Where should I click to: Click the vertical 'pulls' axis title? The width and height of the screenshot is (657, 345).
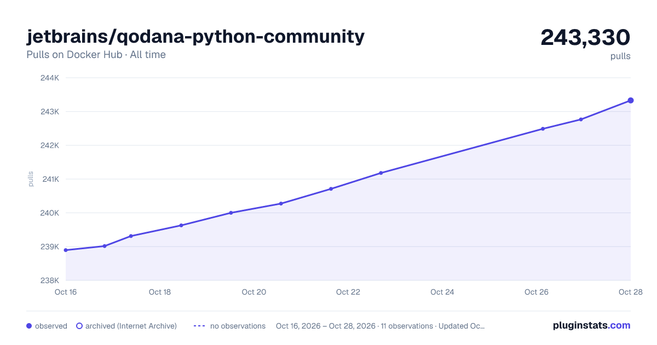tap(31, 179)
